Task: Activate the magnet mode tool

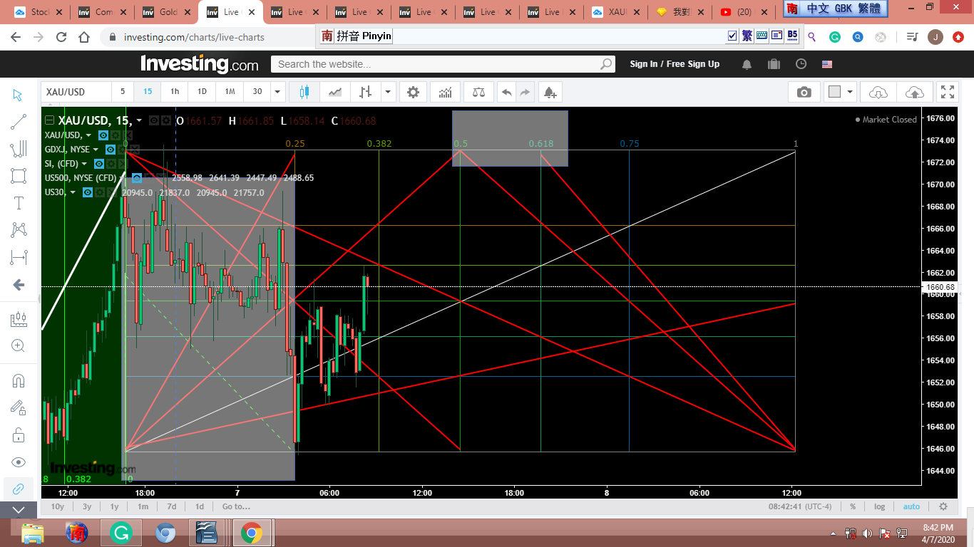Action: [19, 381]
